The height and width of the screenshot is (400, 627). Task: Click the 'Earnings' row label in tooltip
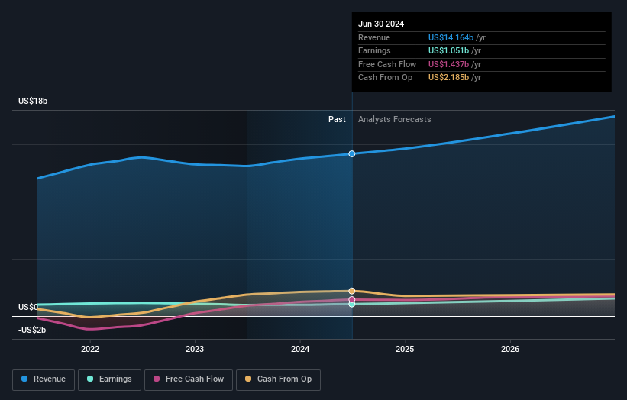point(374,50)
